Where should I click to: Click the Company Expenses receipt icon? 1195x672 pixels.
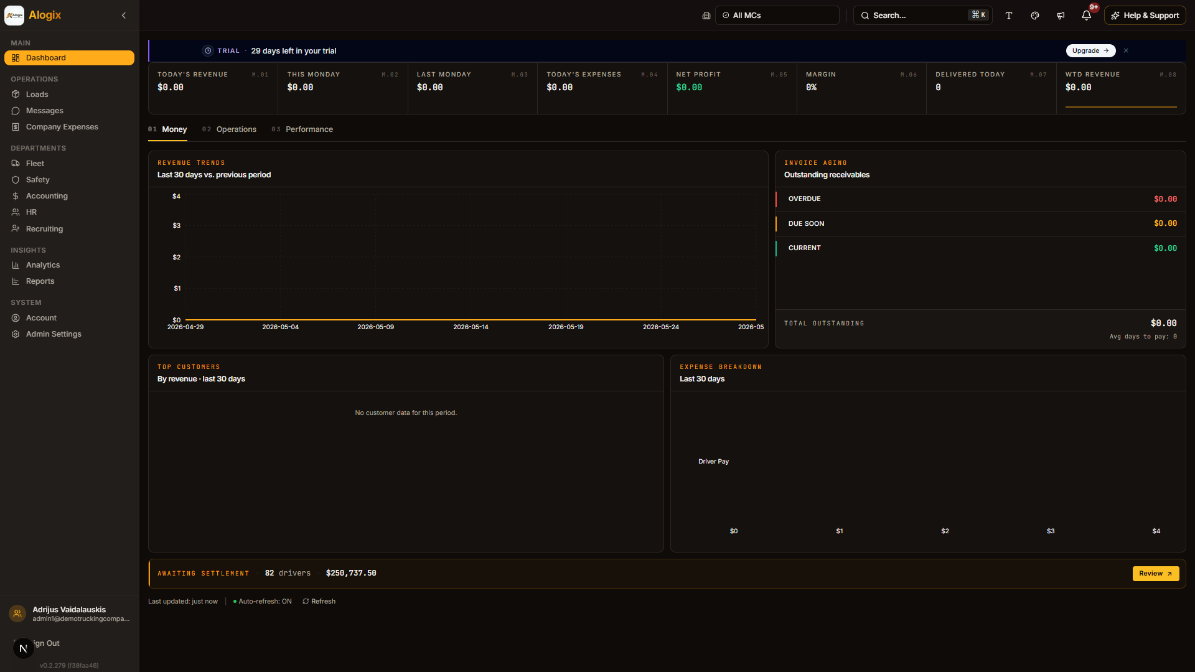pyautogui.click(x=16, y=127)
